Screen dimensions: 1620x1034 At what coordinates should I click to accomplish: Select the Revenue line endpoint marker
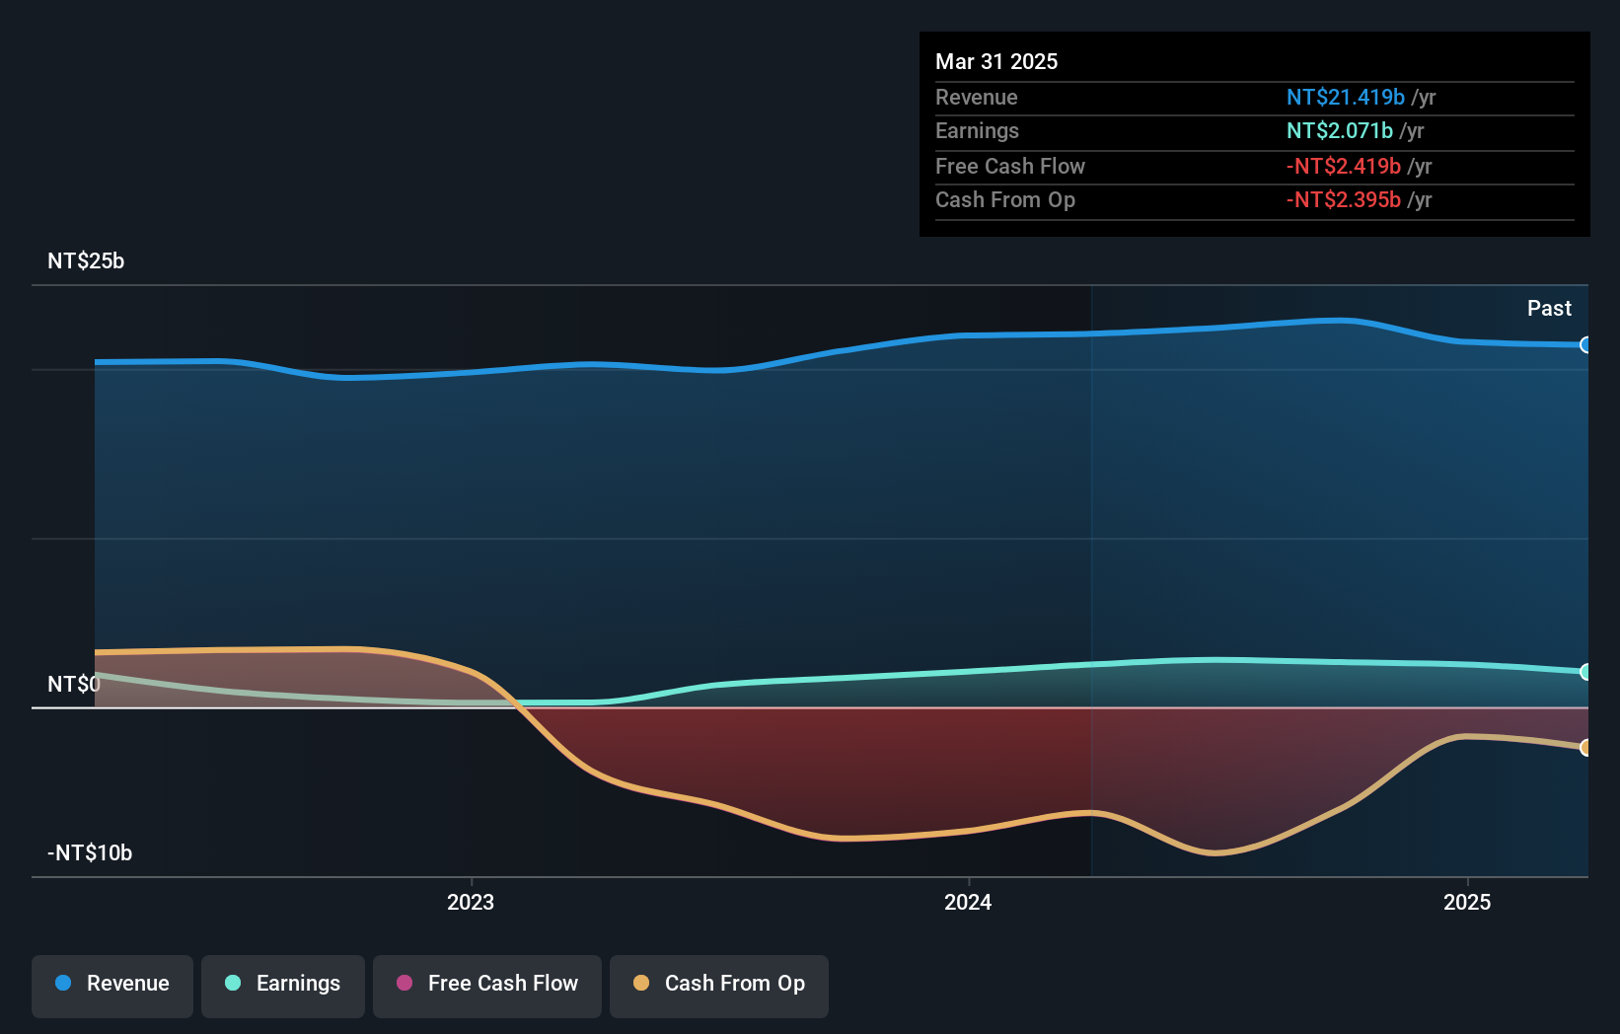[1585, 345]
